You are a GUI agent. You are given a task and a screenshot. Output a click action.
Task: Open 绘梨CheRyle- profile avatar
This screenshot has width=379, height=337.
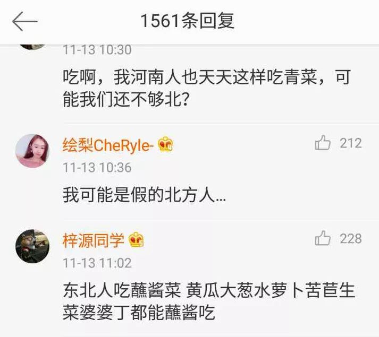point(32,151)
